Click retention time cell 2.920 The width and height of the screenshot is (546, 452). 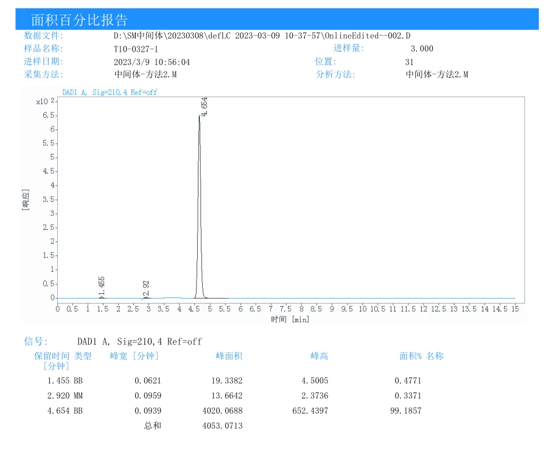click(58, 395)
